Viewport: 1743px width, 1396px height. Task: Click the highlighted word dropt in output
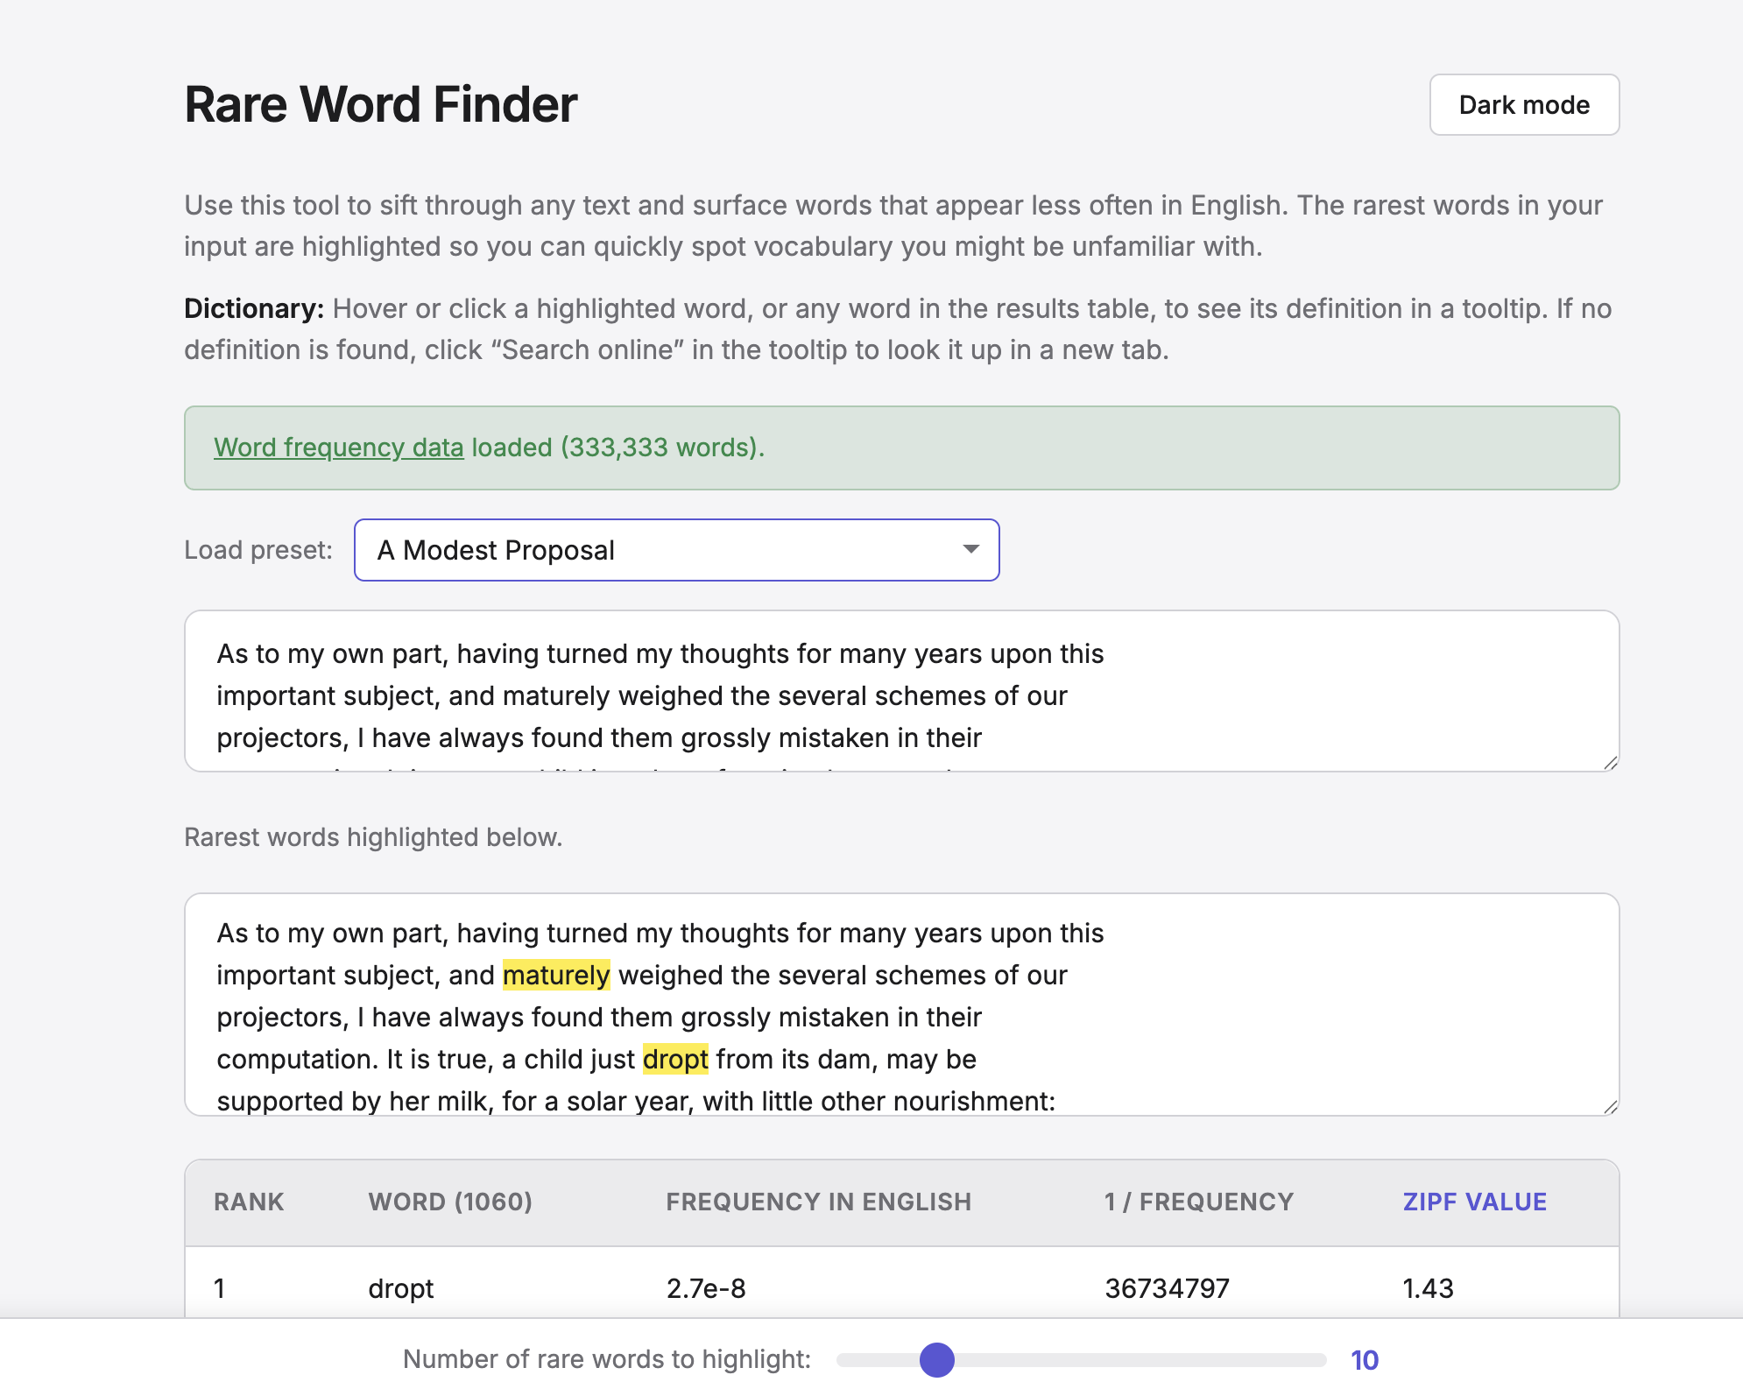(674, 1059)
